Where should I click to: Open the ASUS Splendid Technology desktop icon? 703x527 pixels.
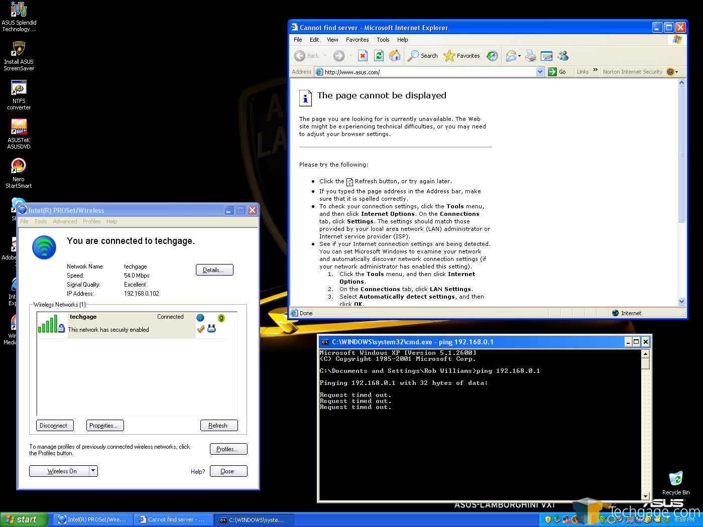click(19, 17)
